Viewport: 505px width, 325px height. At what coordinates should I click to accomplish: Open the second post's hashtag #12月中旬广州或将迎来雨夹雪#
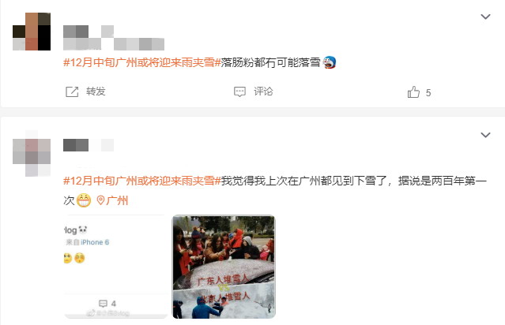pos(142,181)
